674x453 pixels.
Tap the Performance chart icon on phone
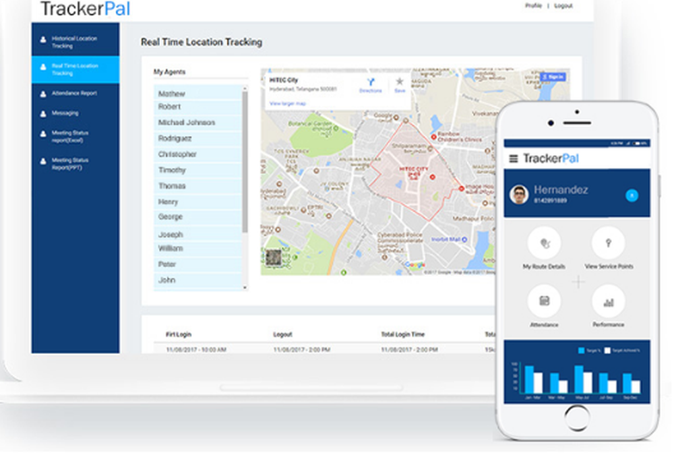609,301
